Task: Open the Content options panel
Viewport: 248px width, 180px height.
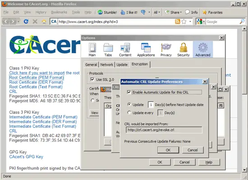Action: [x=125, y=50]
